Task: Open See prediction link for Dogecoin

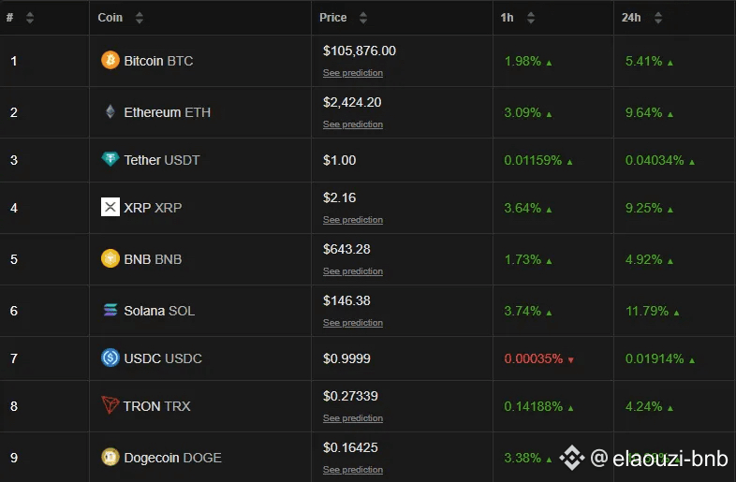Action: point(353,470)
